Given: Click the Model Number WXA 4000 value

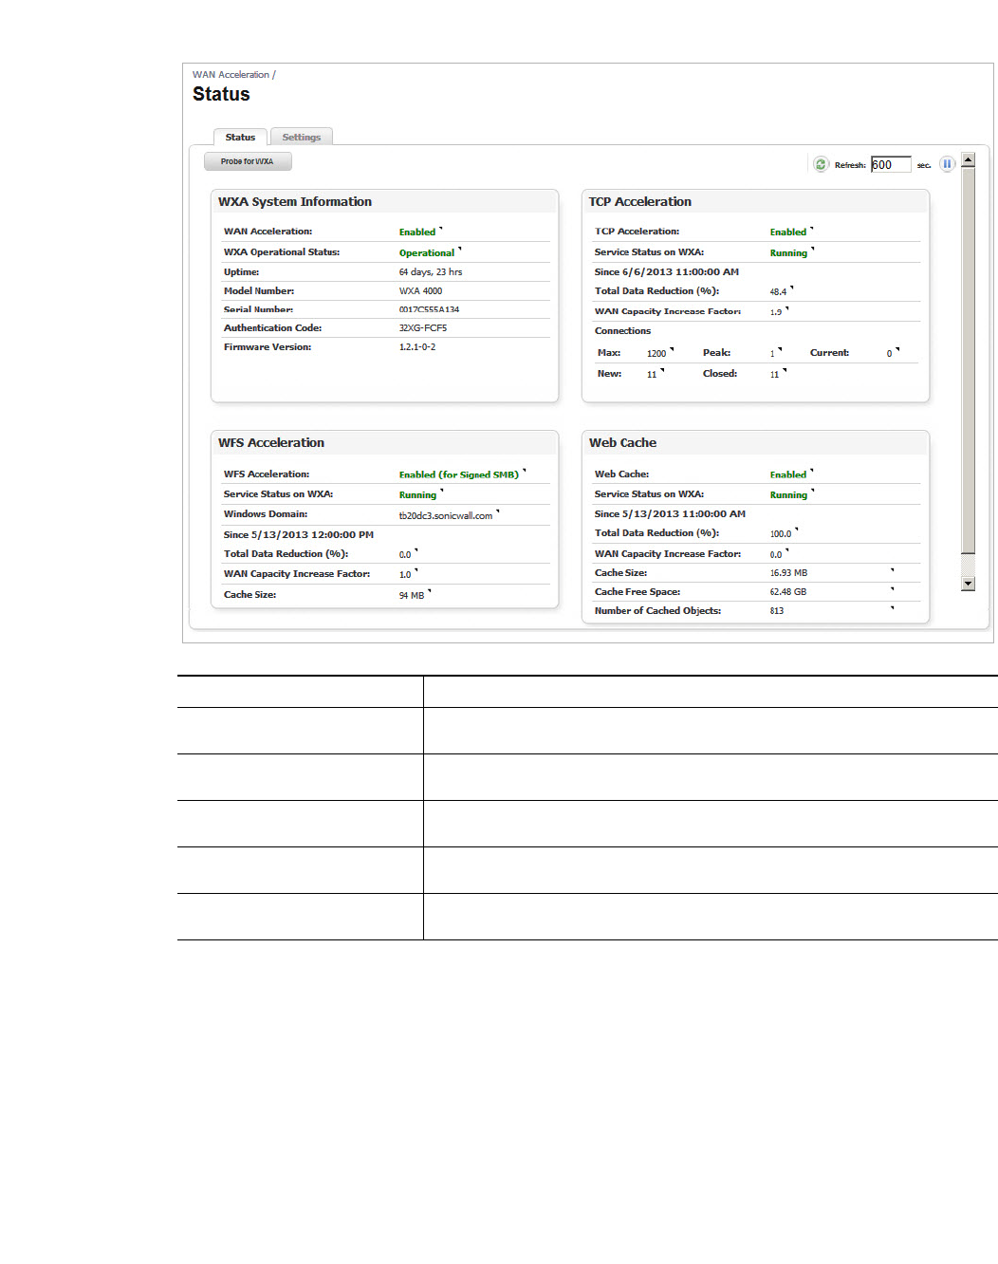Looking at the screenshot, I should pos(420,291).
